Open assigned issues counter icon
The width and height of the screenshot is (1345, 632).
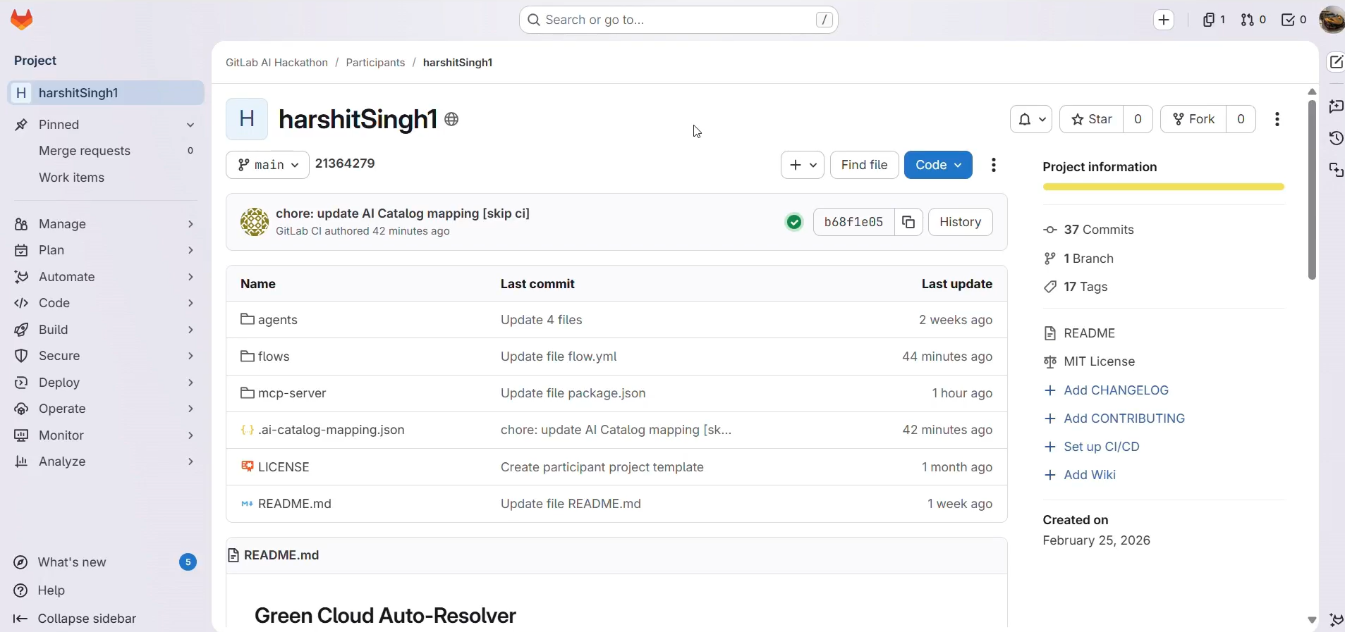1213,20
